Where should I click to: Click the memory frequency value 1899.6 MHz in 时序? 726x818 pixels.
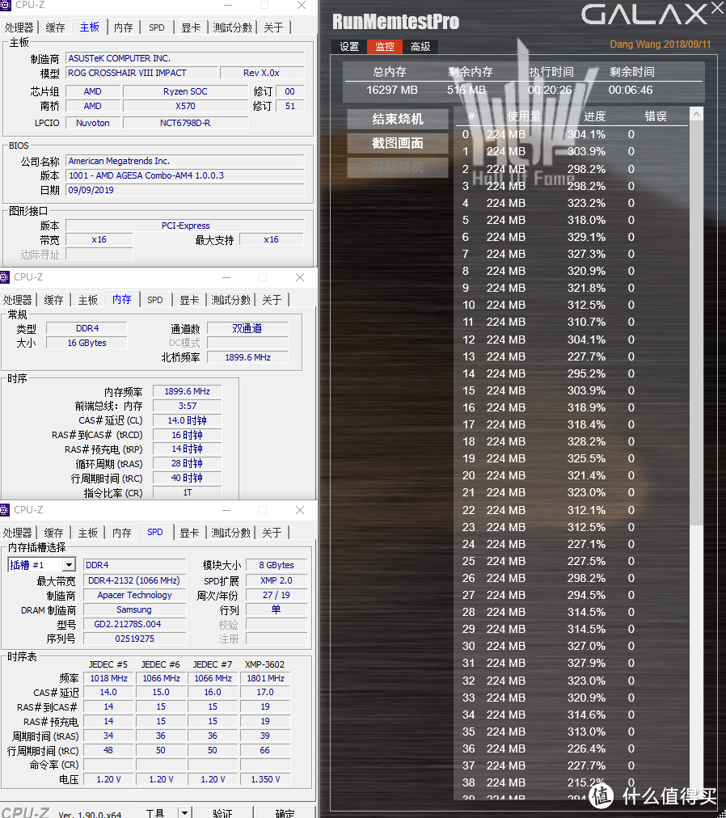[x=187, y=391]
